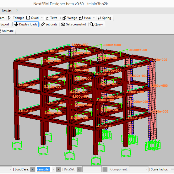Viewport: 174px width, 174px height.
Task: Choose the Tetra element tool
Action: (51, 18)
